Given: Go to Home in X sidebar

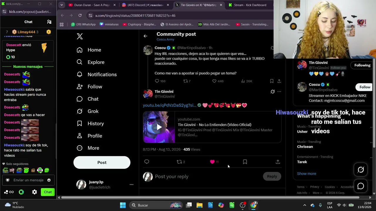Looking at the screenshot, I should [89, 50].
